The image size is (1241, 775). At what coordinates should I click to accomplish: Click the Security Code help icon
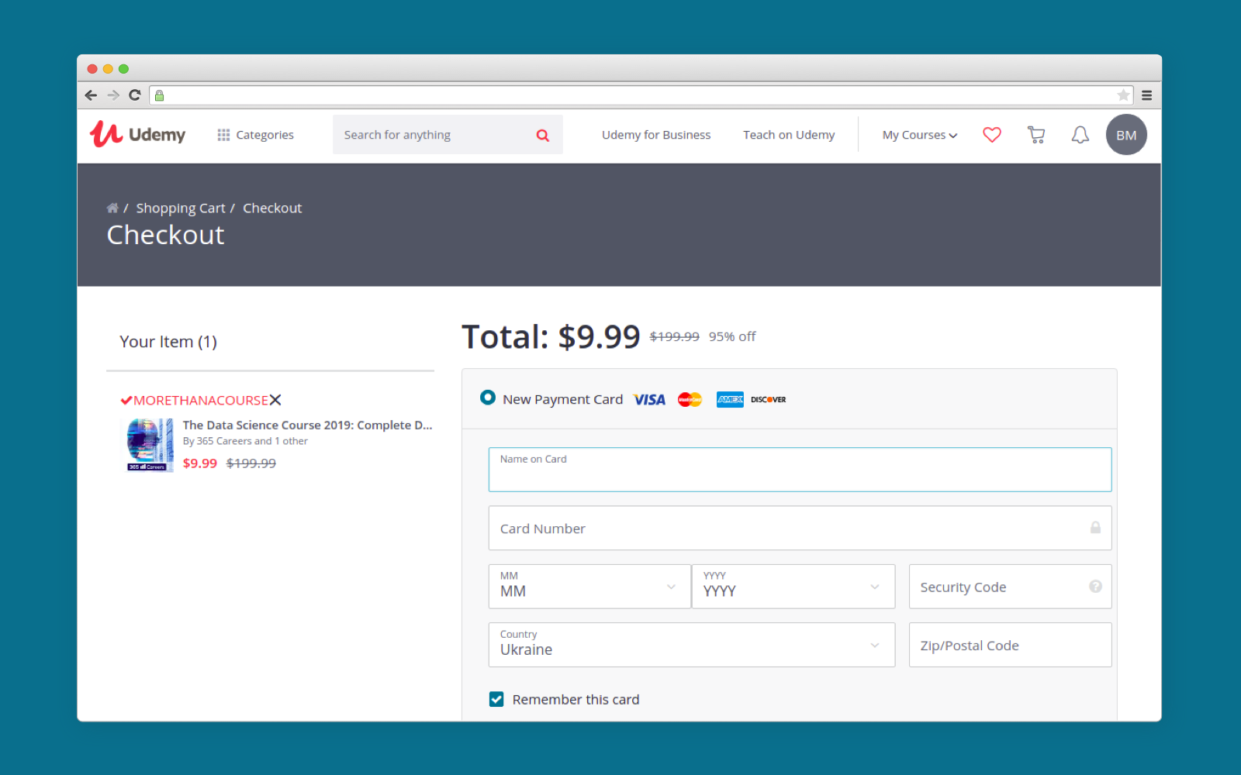coord(1095,587)
